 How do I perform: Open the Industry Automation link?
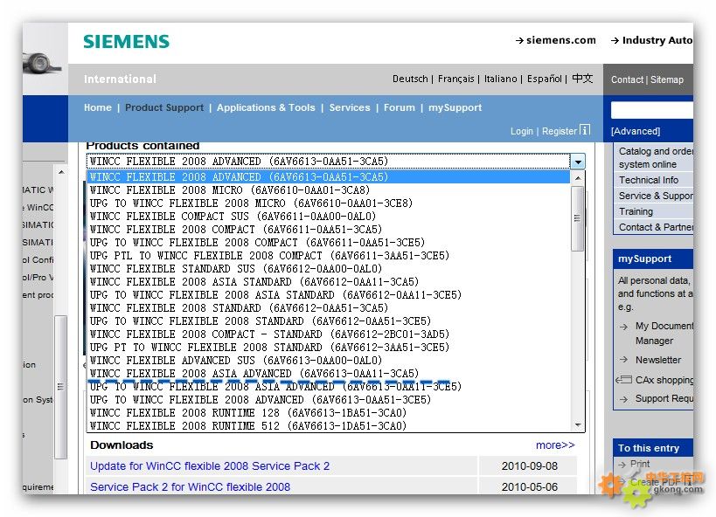(651, 40)
